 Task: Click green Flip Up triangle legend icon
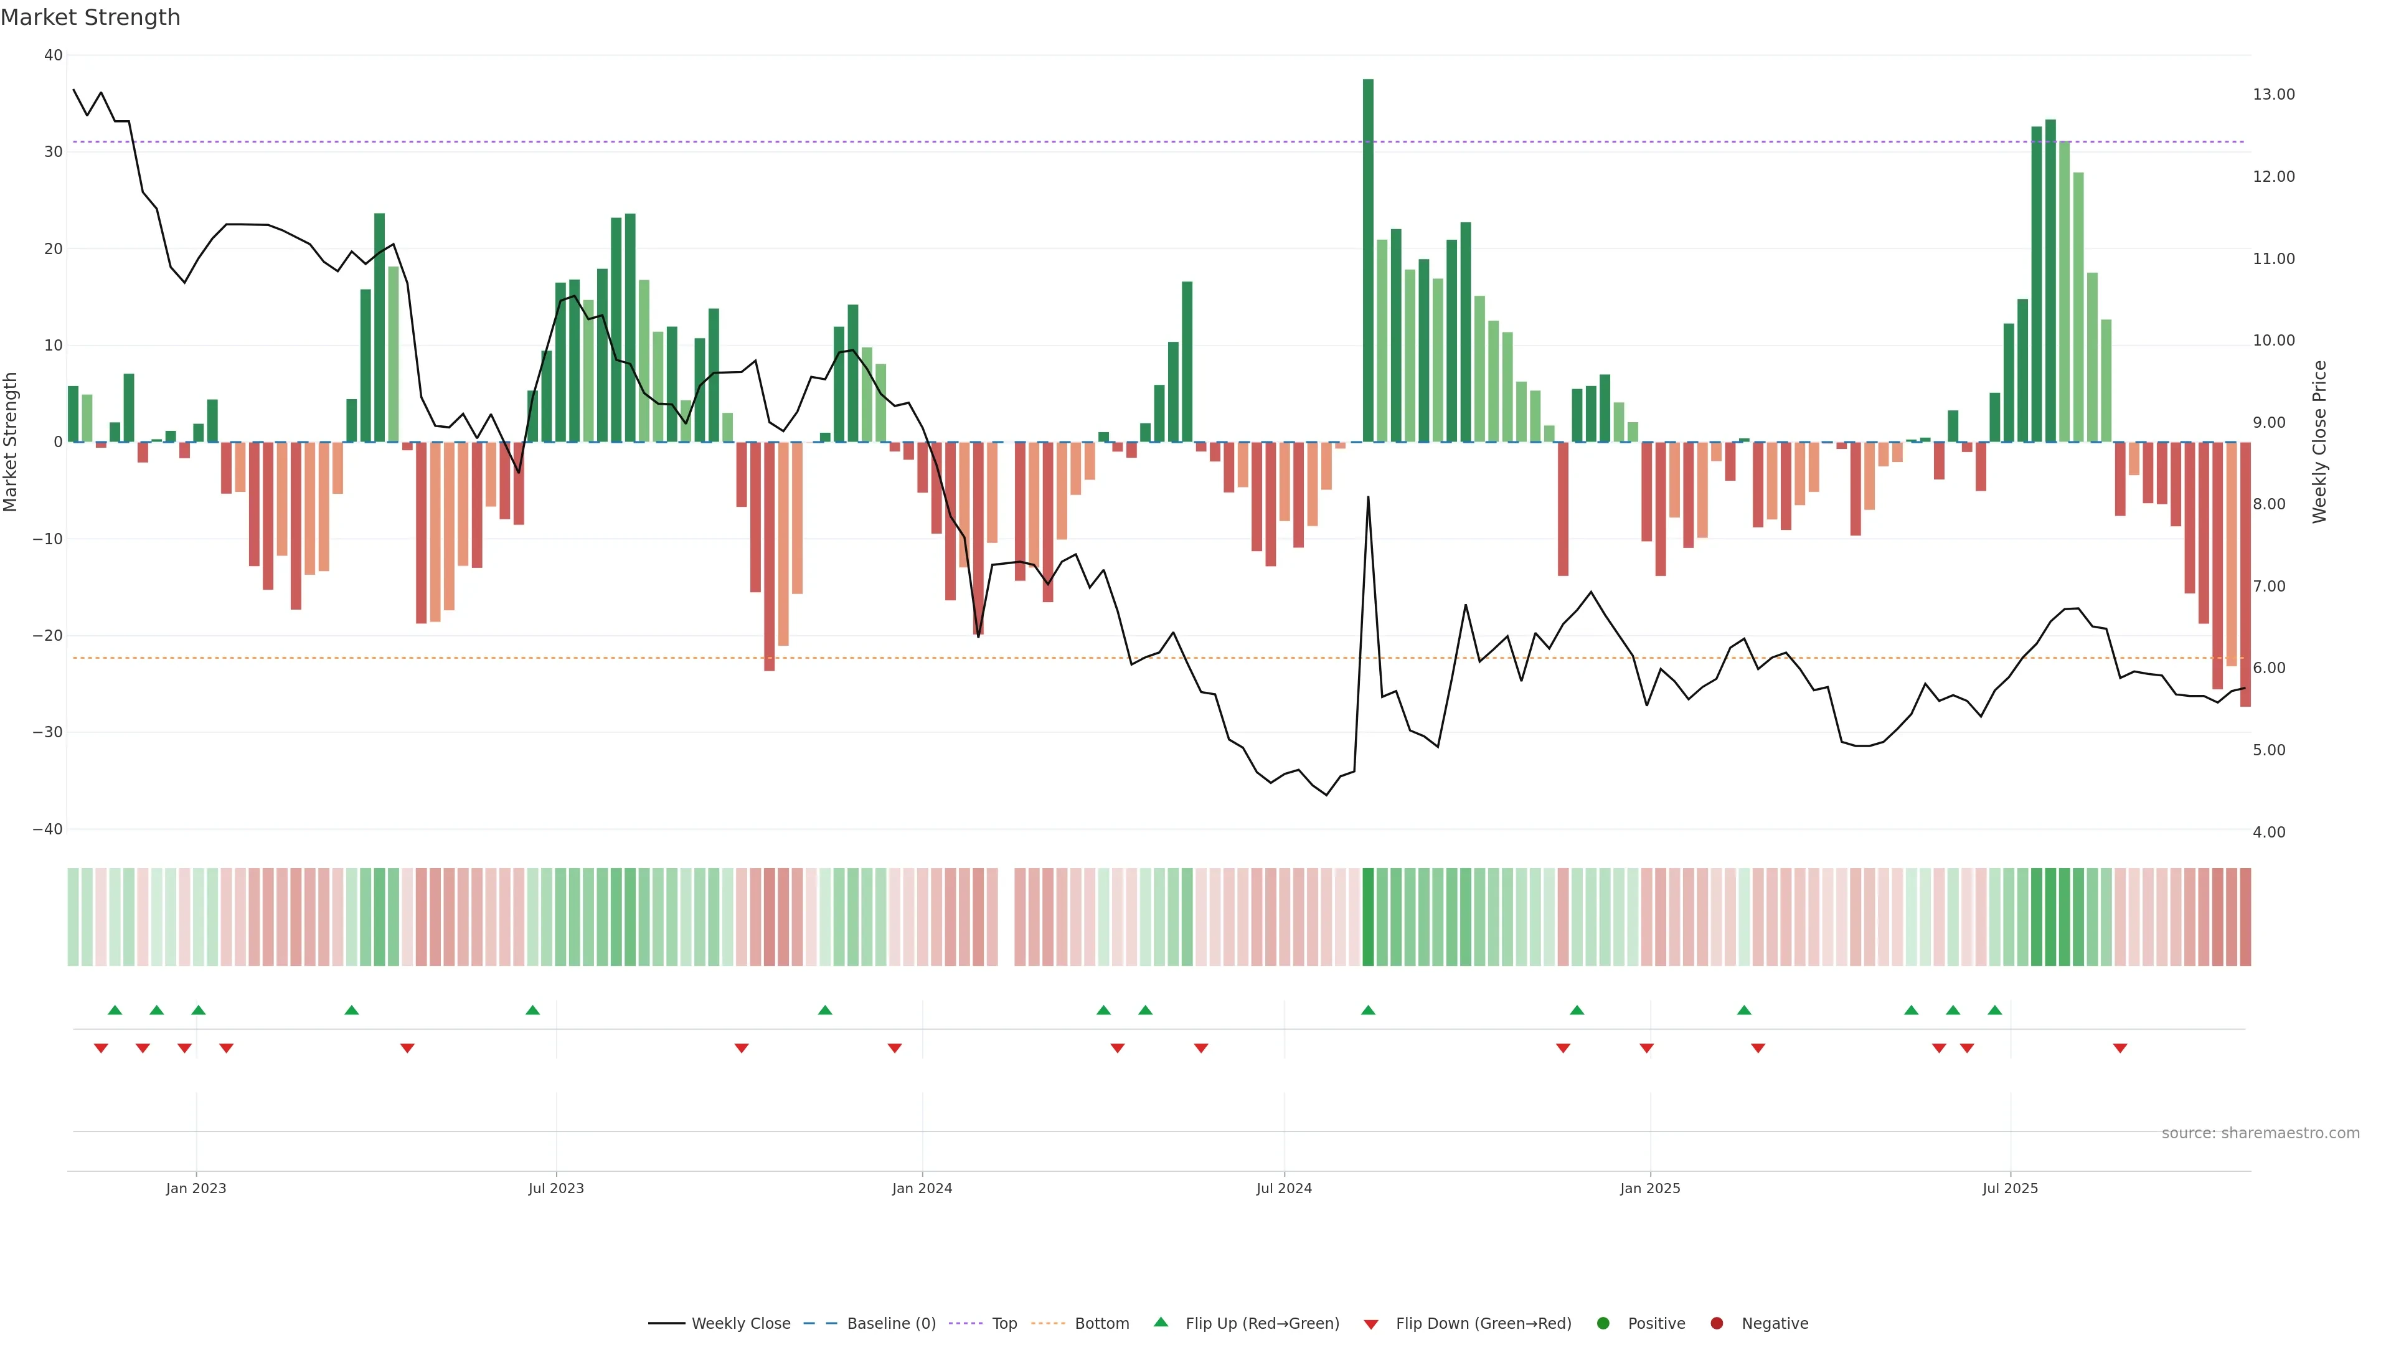click(1160, 1323)
